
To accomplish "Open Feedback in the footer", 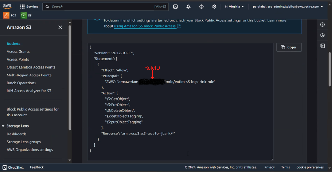I will [37, 167].
